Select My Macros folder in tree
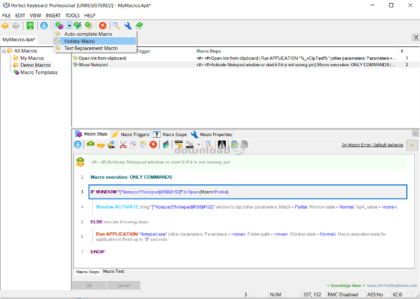 tap(32, 58)
